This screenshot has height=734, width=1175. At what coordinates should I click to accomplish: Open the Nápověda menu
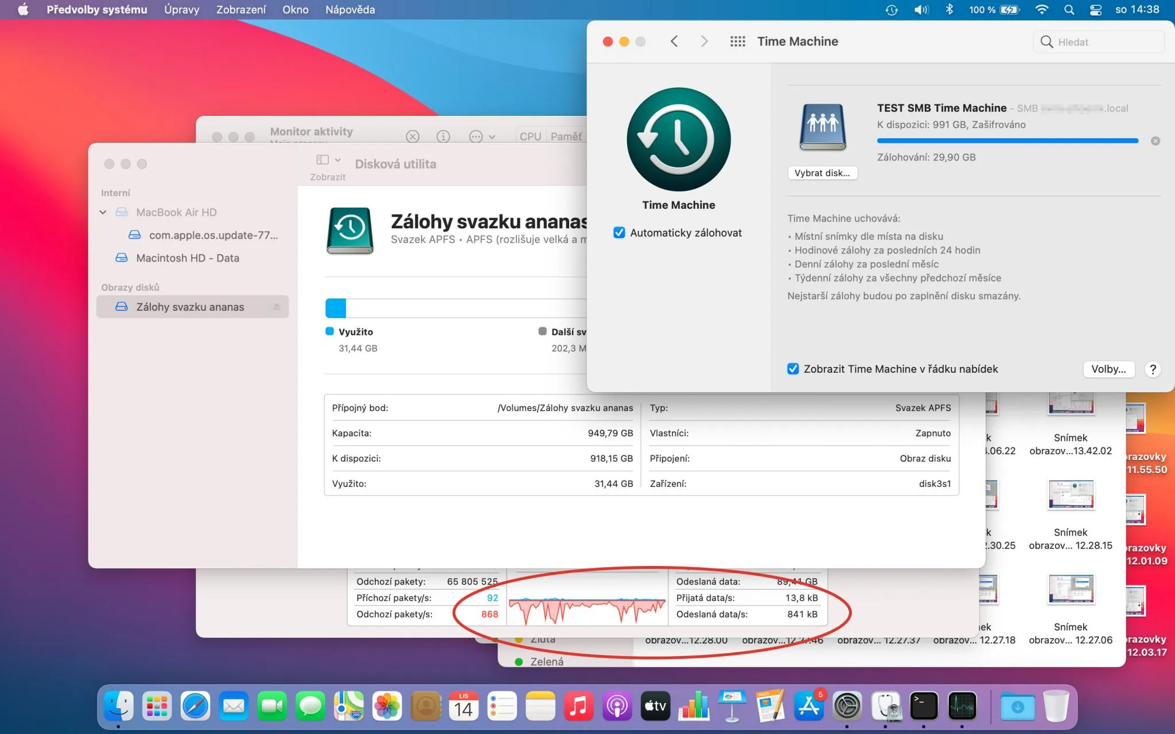[x=350, y=10]
